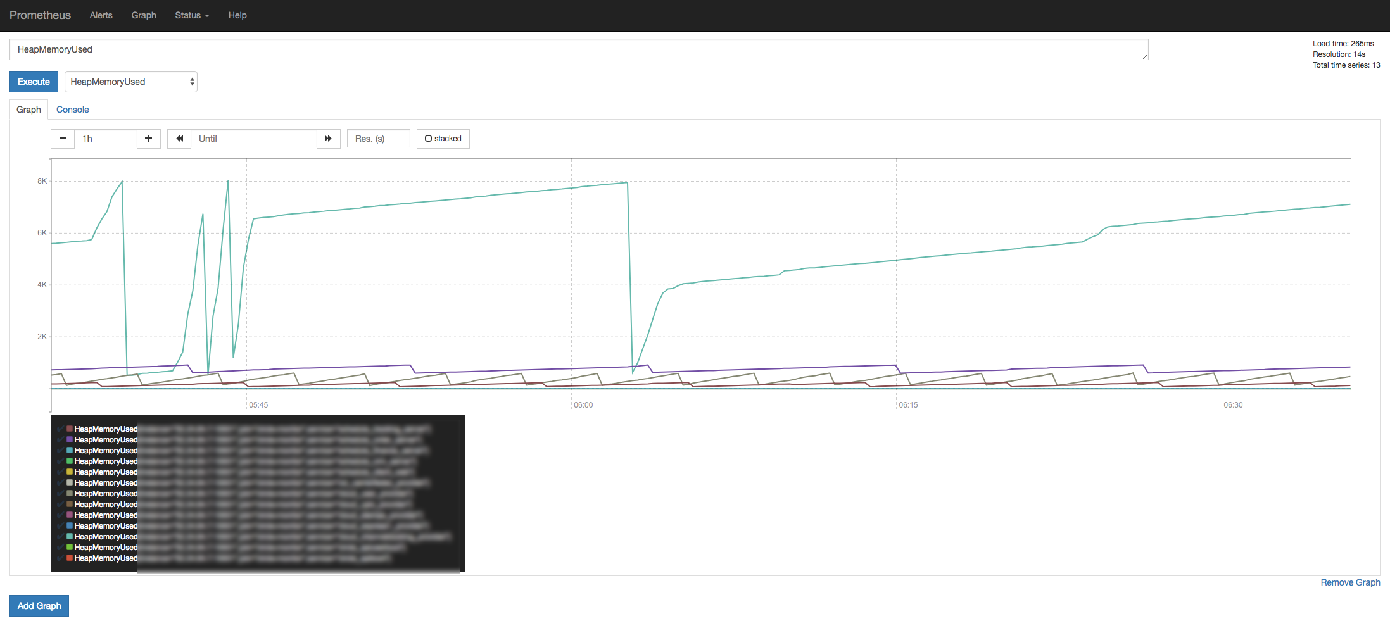This screenshot has width=1390, height=633.
Task: Click the blue swatch in the legend
Action: [70, 526]
